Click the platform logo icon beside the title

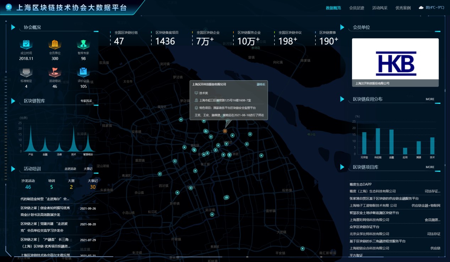pyautogui.click(x=9, y=7)
